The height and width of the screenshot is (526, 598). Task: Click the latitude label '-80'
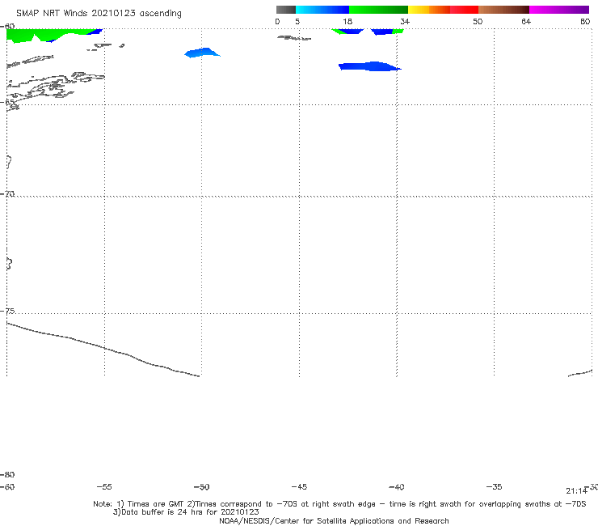7,474
